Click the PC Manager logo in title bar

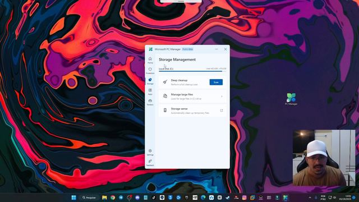151,49
